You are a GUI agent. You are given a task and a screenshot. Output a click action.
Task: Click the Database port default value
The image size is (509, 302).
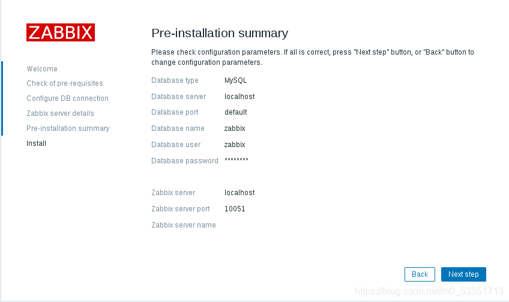click(x=236, y=112)
